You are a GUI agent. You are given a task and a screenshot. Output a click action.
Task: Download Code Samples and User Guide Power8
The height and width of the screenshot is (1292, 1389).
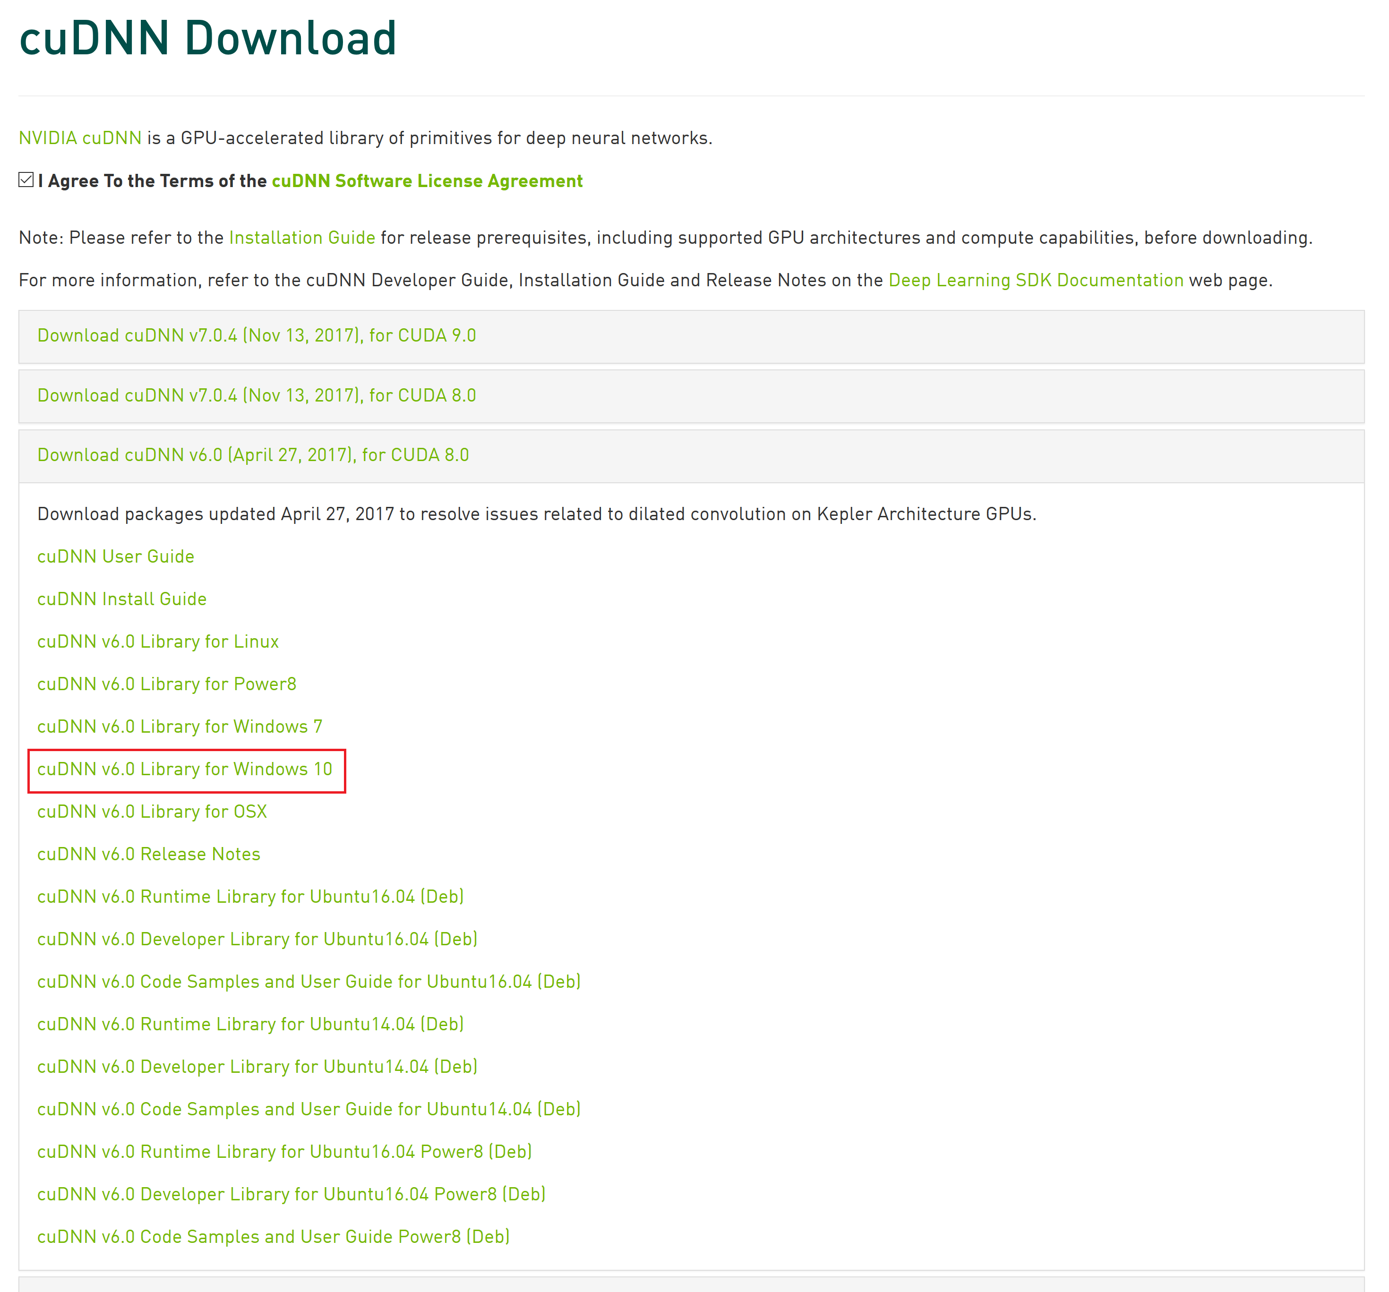[x=273, y=1237]
